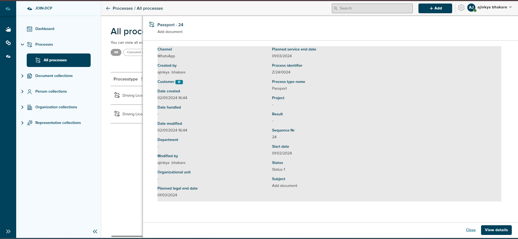Click into the Search field
This screenshot has height=239, width=518.
coord(372,8)
